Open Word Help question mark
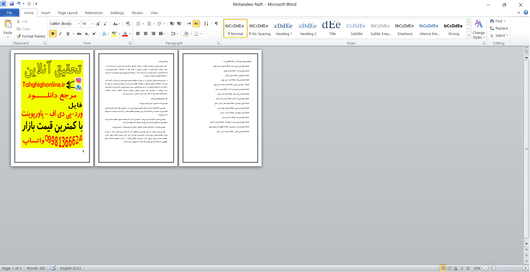The image size is (530, 272). click(526, 12)
